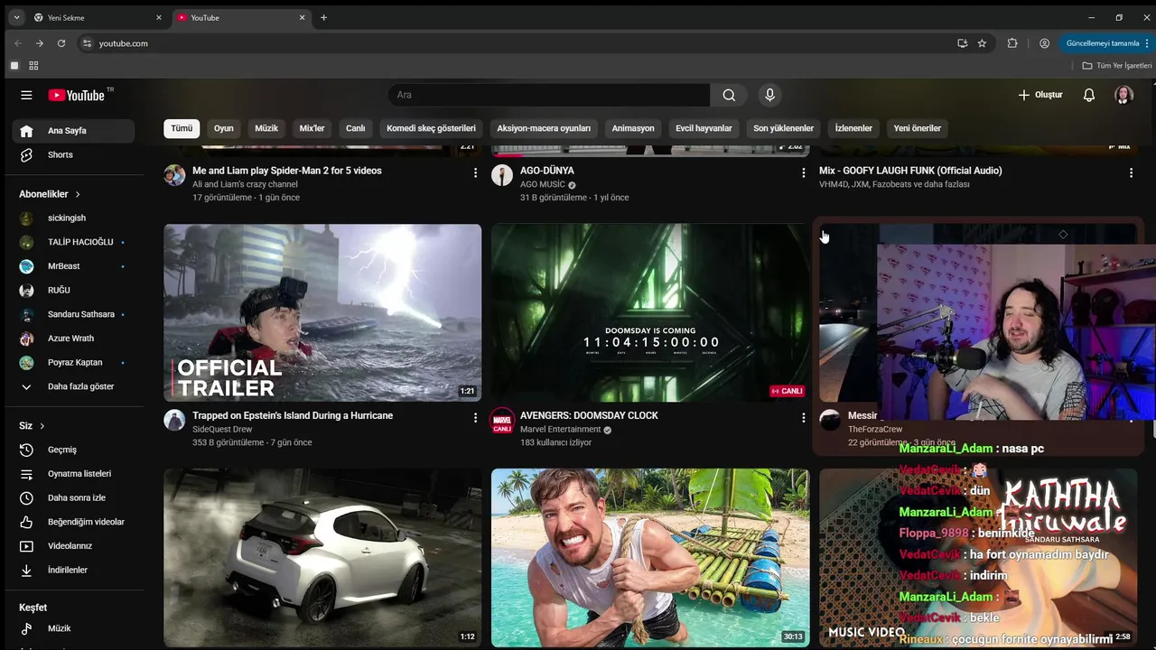
Task: Expand the Siz section arrow
Action: click(x=42, y=426)
